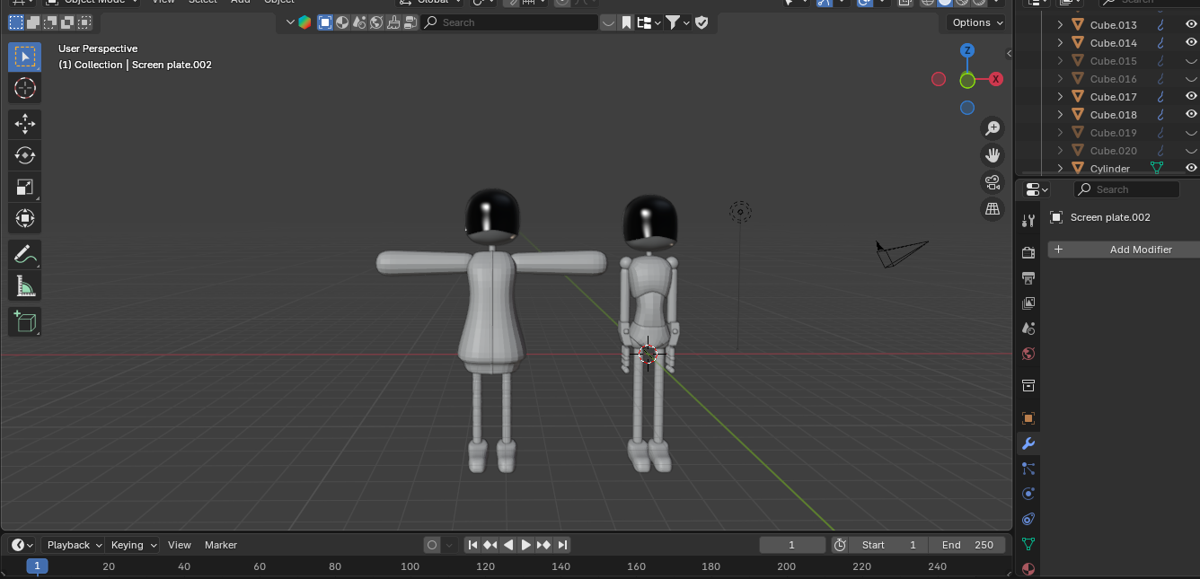Activate the Transform tool
Screen dimensions: 1200x579
25,218
